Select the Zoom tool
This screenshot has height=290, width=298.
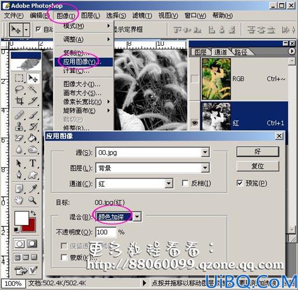[33, 200]
